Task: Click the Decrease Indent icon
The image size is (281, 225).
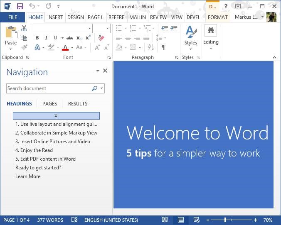Action: tap(164, 28)
